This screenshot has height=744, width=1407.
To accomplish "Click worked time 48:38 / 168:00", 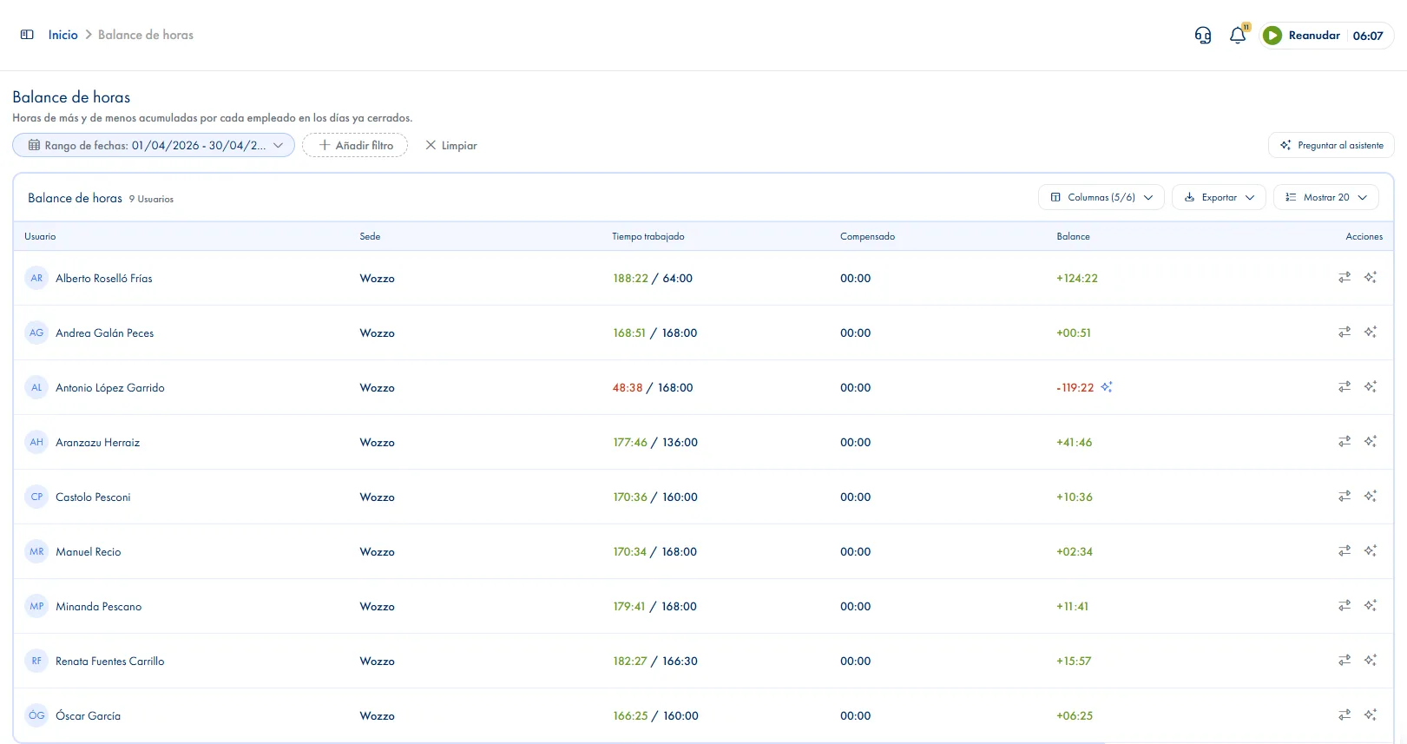I will tap(653, 388).
